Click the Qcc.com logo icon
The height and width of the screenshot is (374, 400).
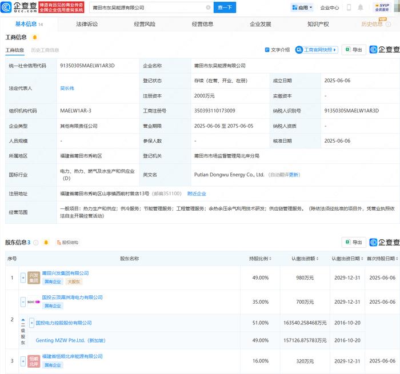6,7
